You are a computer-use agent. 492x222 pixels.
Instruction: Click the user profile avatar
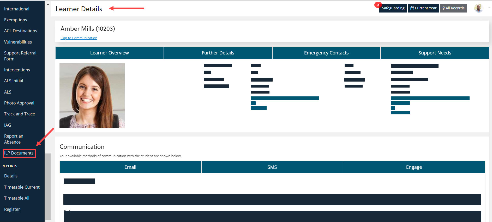click(478, 8)
